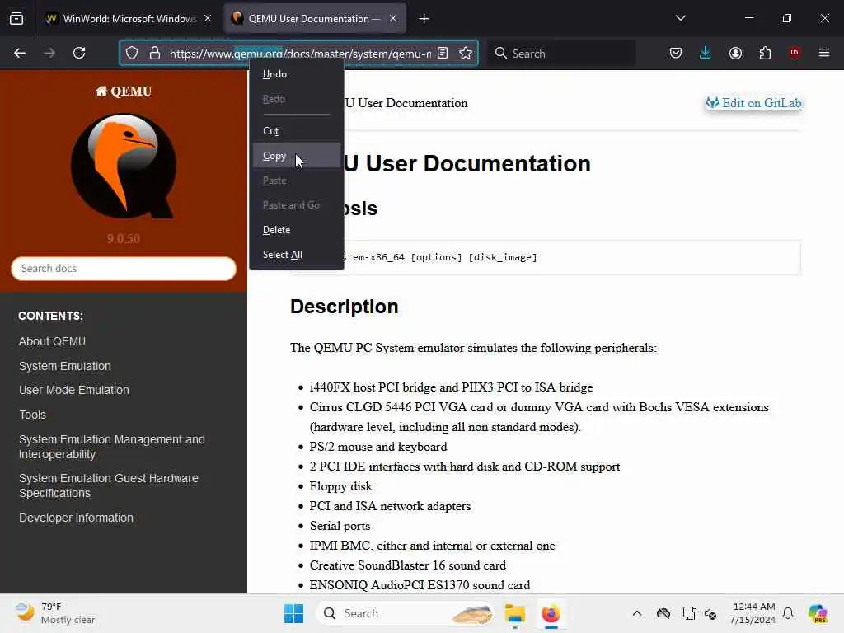Image resolution: width=844 pixels, height=633 pixels.
Task: Open System Emulation Guest Hardware Specifications
Action: point(109,485)
